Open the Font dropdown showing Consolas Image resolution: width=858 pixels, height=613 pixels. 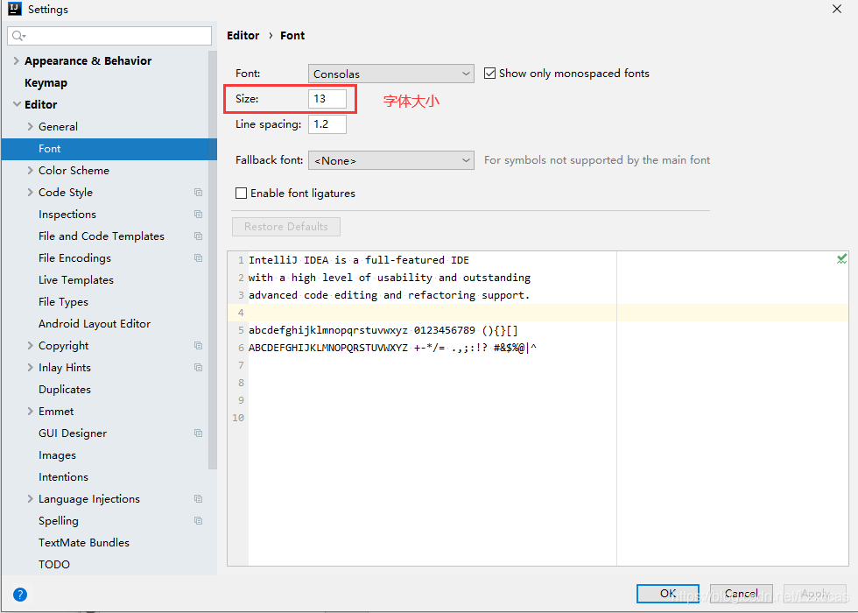pos(391,74)
